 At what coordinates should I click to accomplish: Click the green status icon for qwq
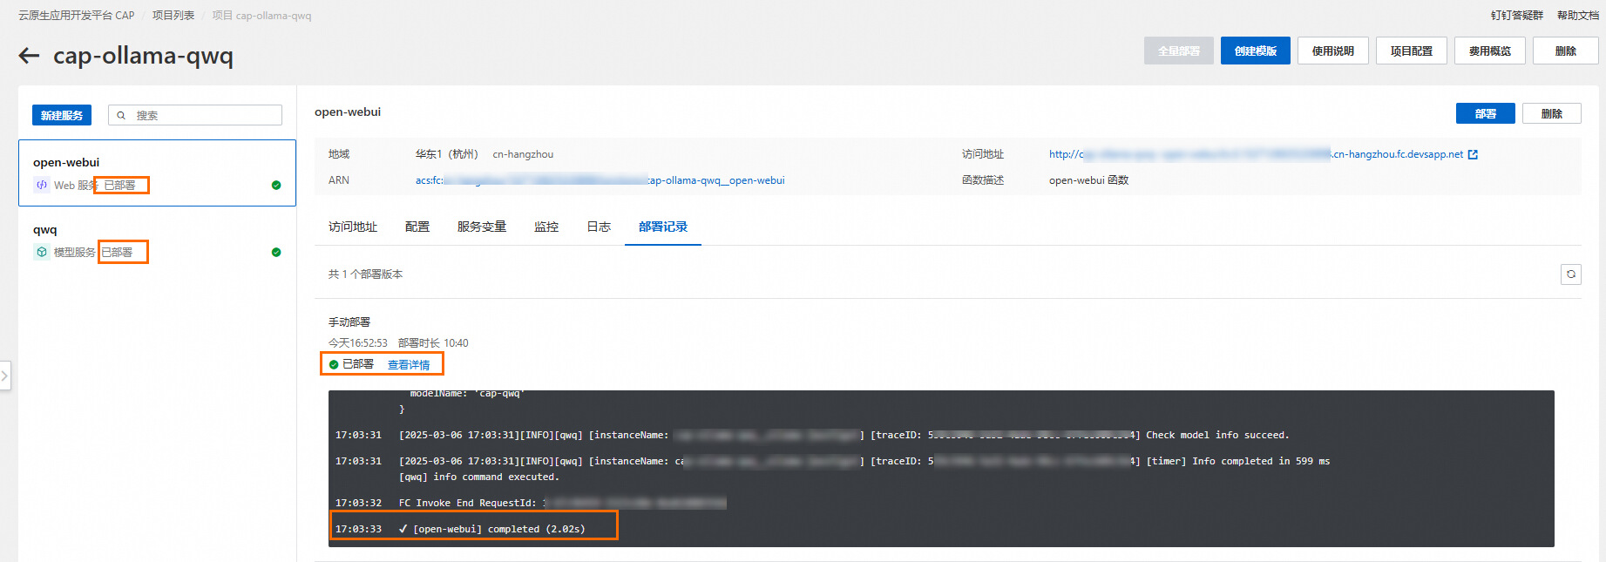276,253
